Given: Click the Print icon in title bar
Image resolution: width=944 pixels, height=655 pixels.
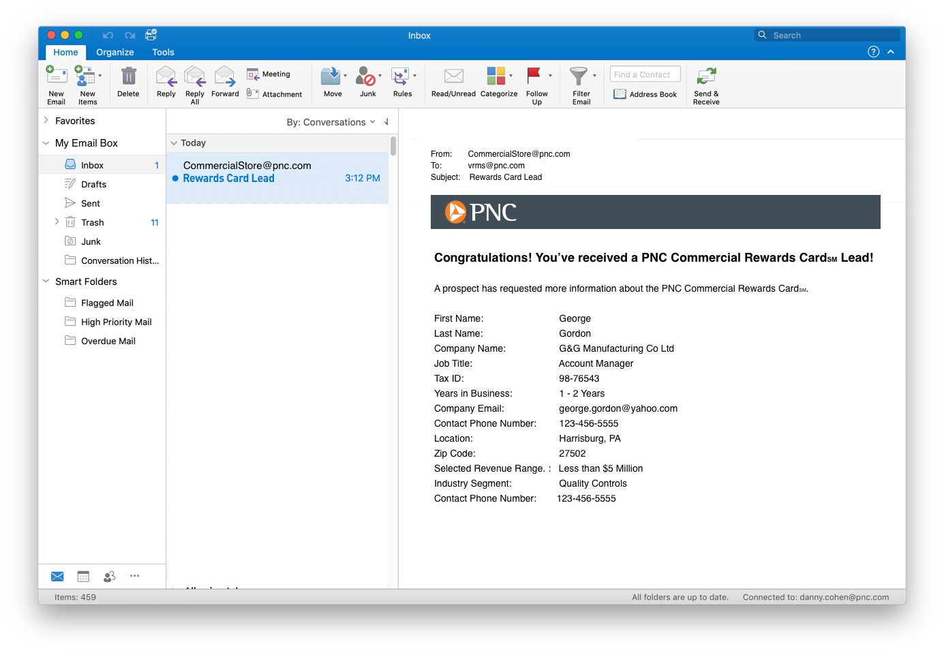Looking at the screenshot, I should (x=151, y=35).
